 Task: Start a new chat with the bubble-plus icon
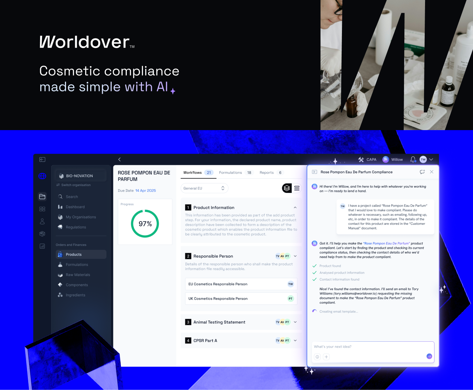(422, 172)
